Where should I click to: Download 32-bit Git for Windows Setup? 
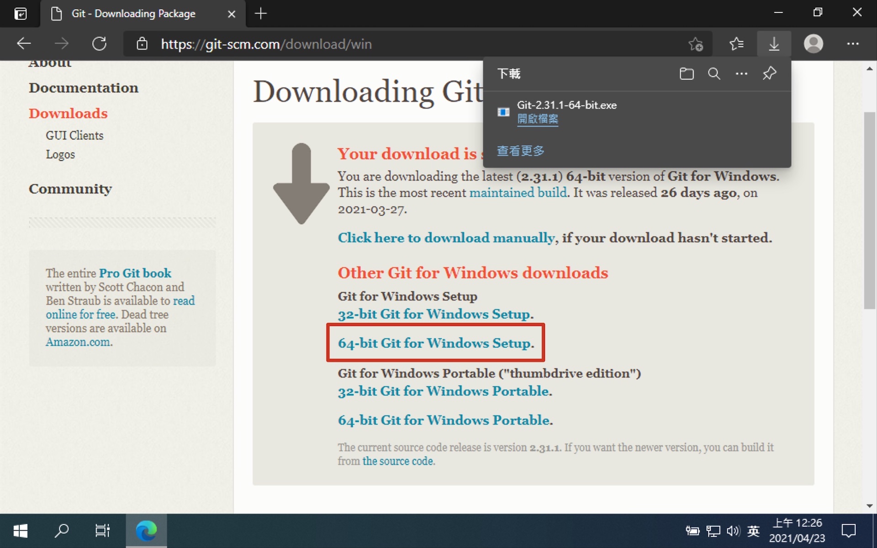[x=434, y=314]
